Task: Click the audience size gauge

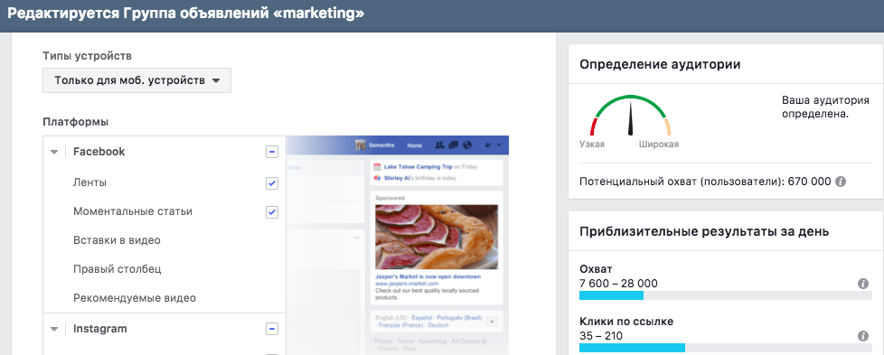Action: click(x=630, y=117)
